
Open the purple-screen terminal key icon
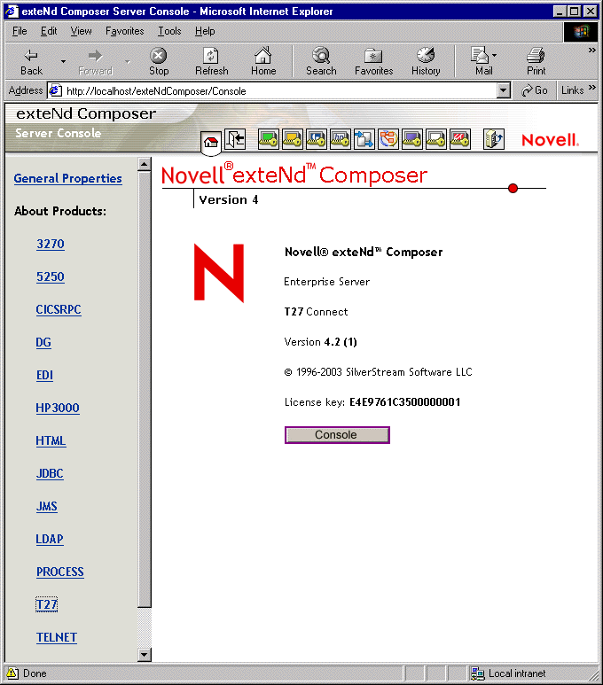(412, 139)
